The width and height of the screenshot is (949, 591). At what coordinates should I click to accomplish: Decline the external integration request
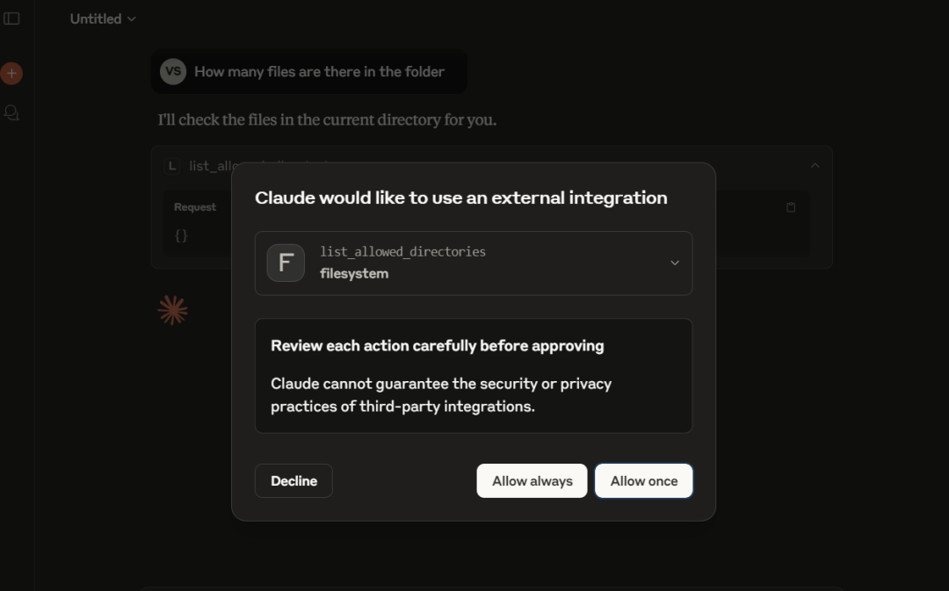tap(293, 481)
